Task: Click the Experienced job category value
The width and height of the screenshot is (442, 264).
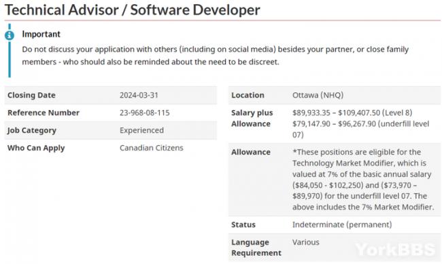Action: (141, 130)
